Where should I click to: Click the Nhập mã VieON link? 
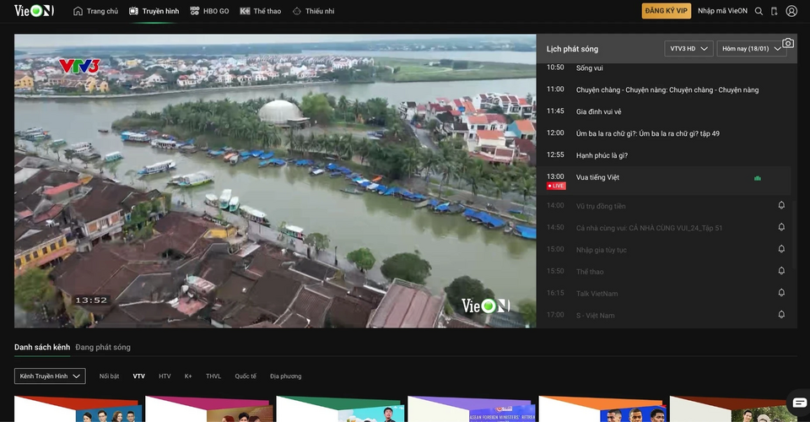[x=722, y=11]
